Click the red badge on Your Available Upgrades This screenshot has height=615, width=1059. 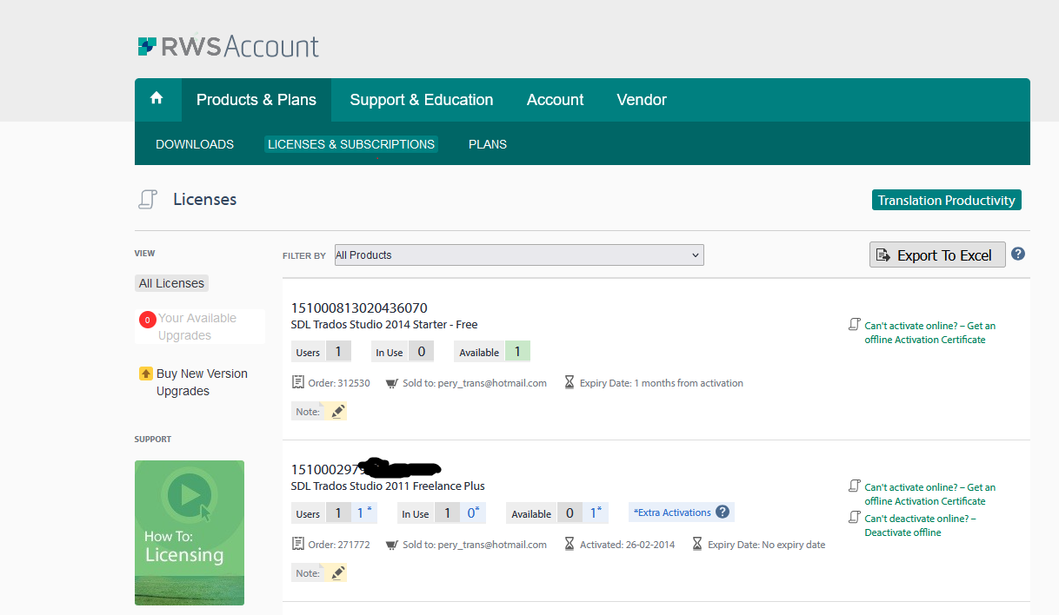tap(147, 319)
